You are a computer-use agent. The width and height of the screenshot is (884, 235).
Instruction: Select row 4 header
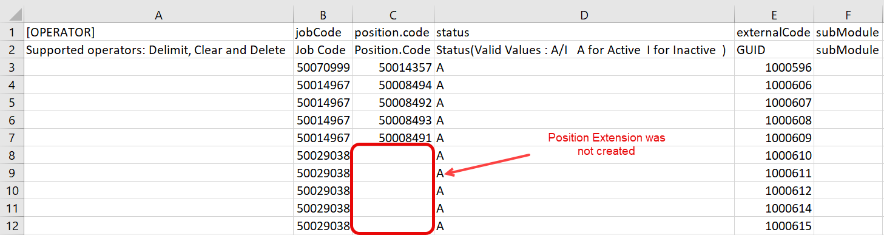click(12, 86)
